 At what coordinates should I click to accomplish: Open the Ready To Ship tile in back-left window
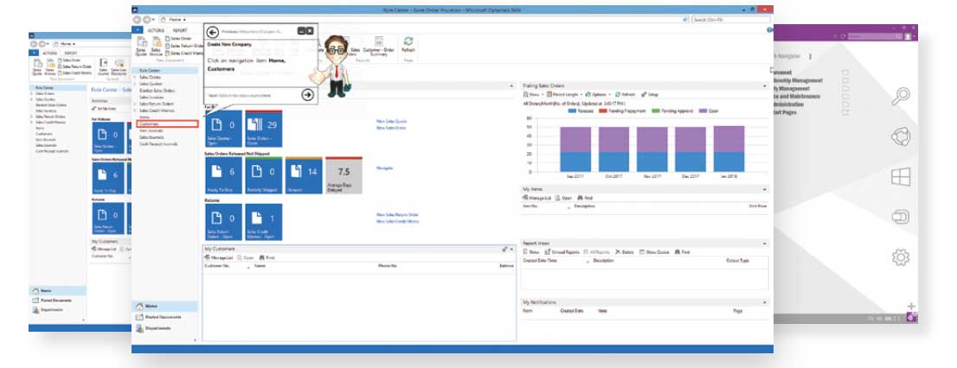[107, 179]
